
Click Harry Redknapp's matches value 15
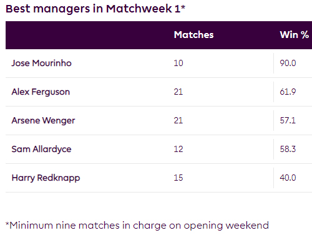[178, 178]
